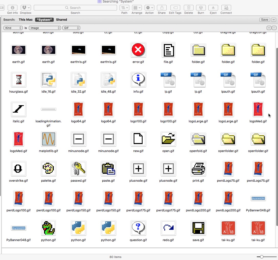Click the 80 items status text
This screenshot has height=260, width=278.
click(x=115, y=257)
